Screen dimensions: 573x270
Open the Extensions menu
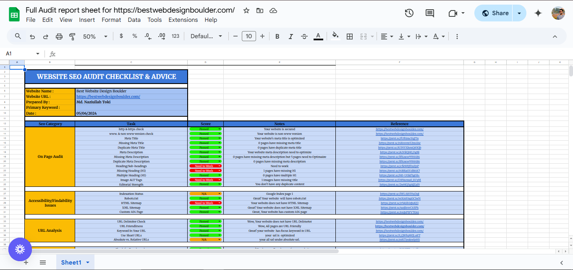(x=183, y=20)
